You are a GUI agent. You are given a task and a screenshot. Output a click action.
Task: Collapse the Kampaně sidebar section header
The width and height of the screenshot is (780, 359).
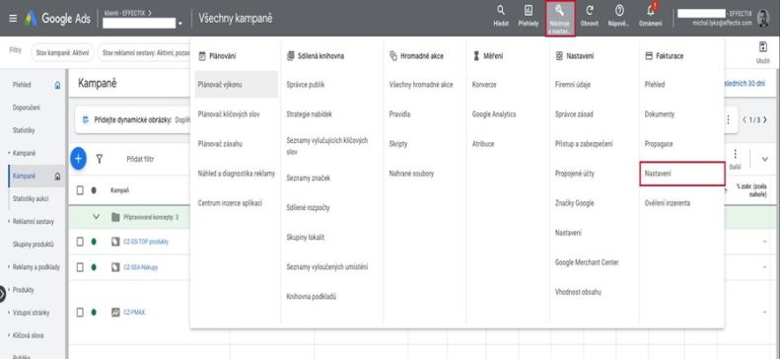24,153
